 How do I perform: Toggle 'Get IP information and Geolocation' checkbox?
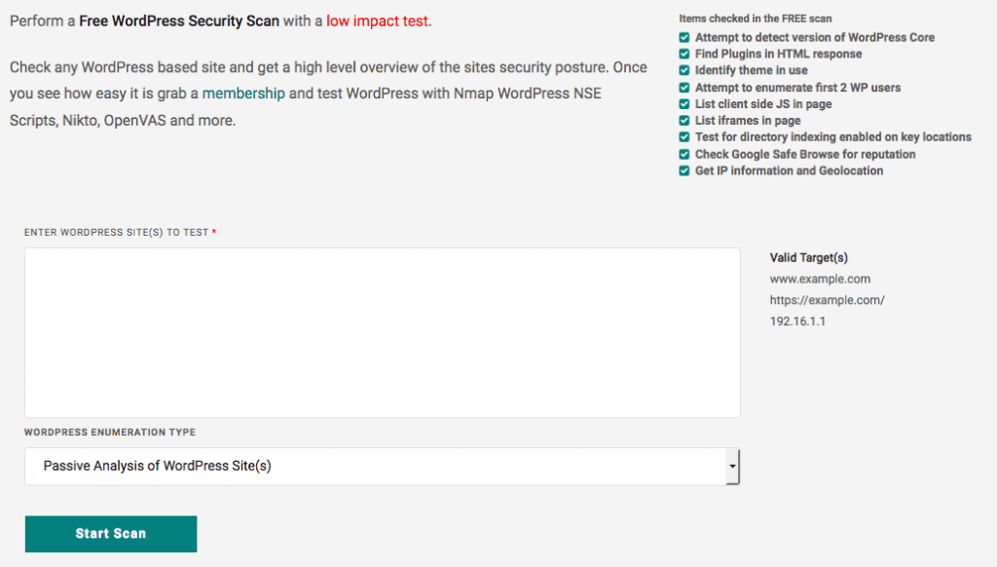pyautogui.click(x=684, y=170)
